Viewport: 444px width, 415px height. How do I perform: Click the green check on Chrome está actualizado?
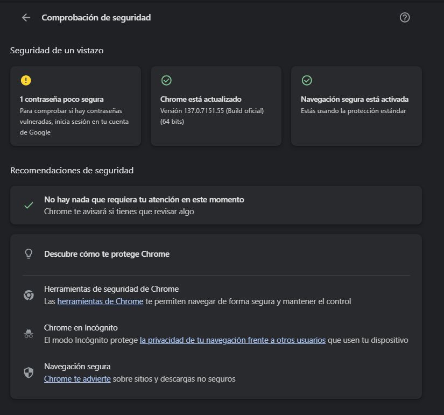166,80
